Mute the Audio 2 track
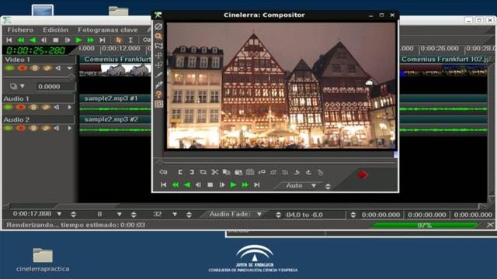 coord(57,128)
